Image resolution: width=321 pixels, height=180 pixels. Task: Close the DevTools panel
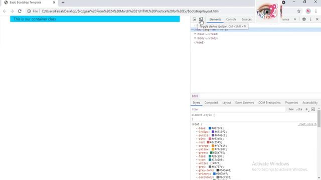317,19
